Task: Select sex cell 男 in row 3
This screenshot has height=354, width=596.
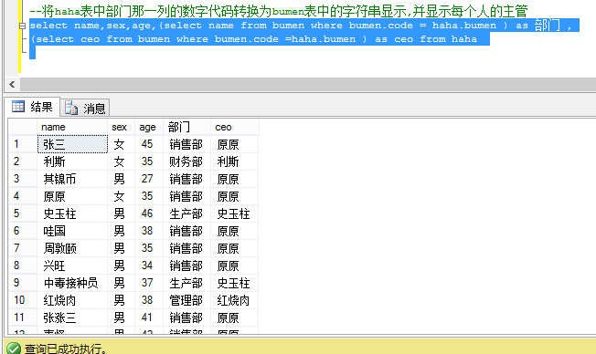Action: tap(121, 179)
